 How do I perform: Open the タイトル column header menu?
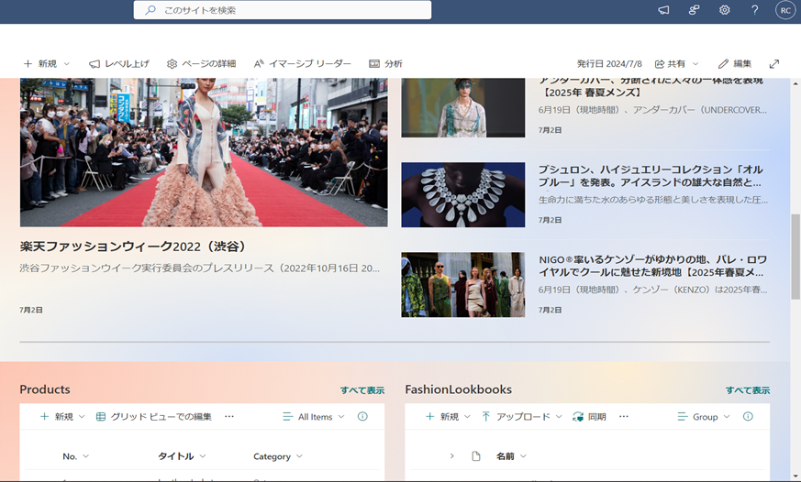[x=182, y=456]
